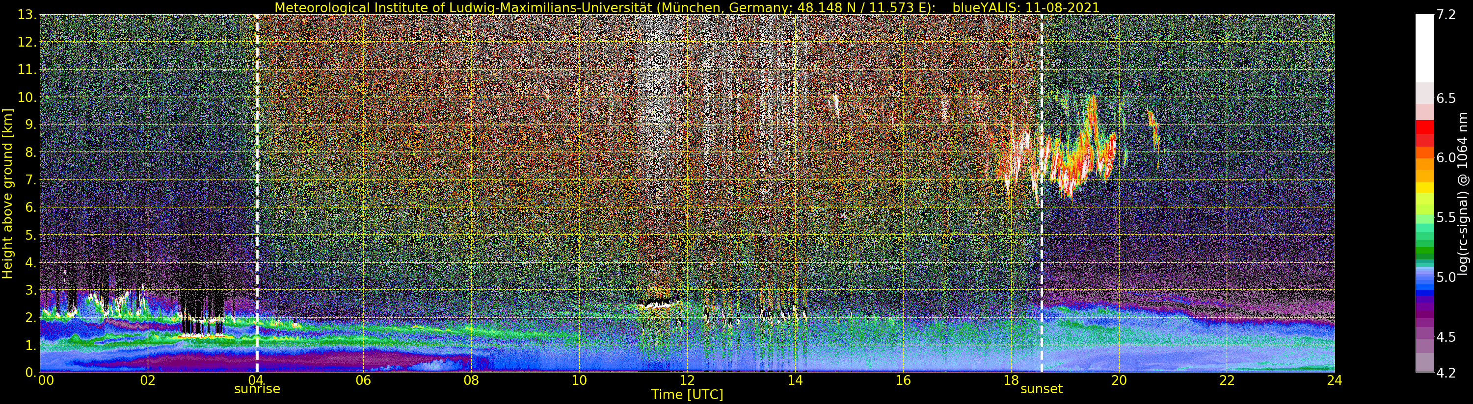Click the 00 time axis tick label
Image resolution: width=1473 pixels, height=404 pixels.
pos(46,380)
